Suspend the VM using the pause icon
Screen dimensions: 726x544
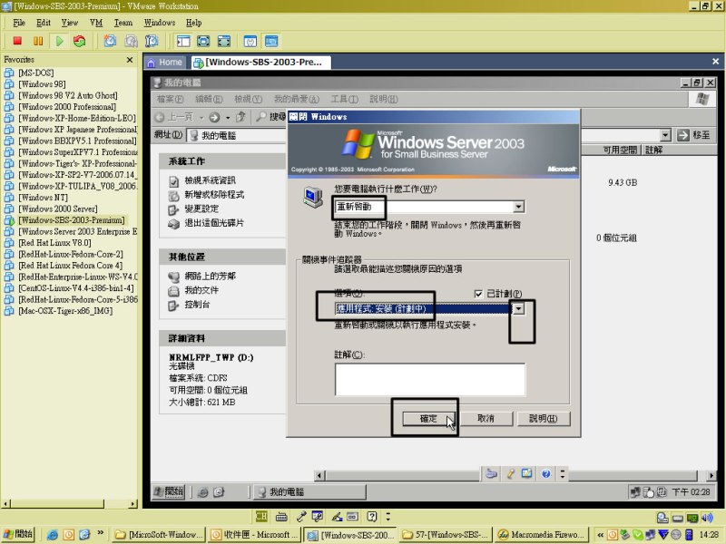(38, 41)
